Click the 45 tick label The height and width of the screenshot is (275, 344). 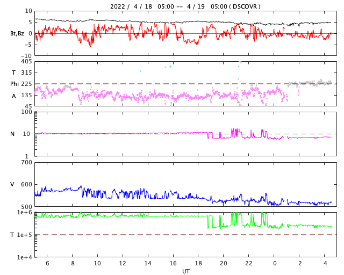pos(28,106)
